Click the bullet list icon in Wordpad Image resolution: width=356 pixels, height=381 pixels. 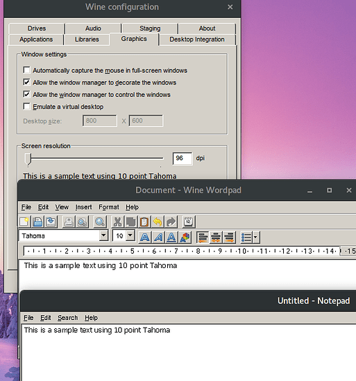(x=246, y=237)
